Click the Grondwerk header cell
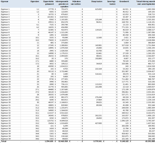Screen dimensions: 155x143 pos(123,4)
